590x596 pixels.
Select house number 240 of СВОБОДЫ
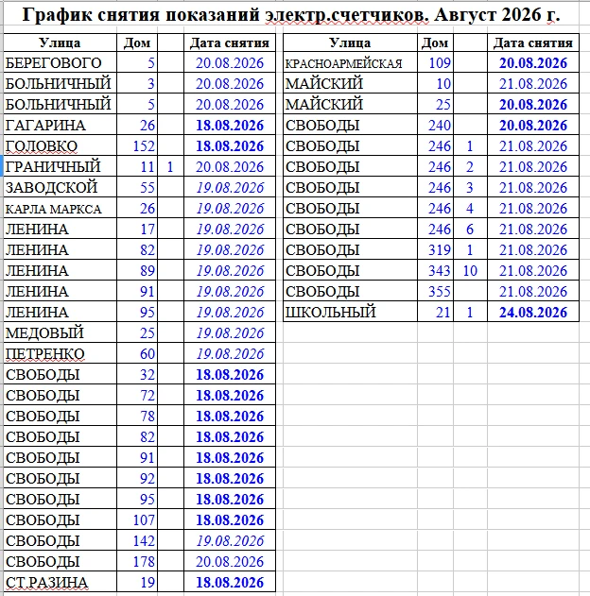tap(435, 125)
